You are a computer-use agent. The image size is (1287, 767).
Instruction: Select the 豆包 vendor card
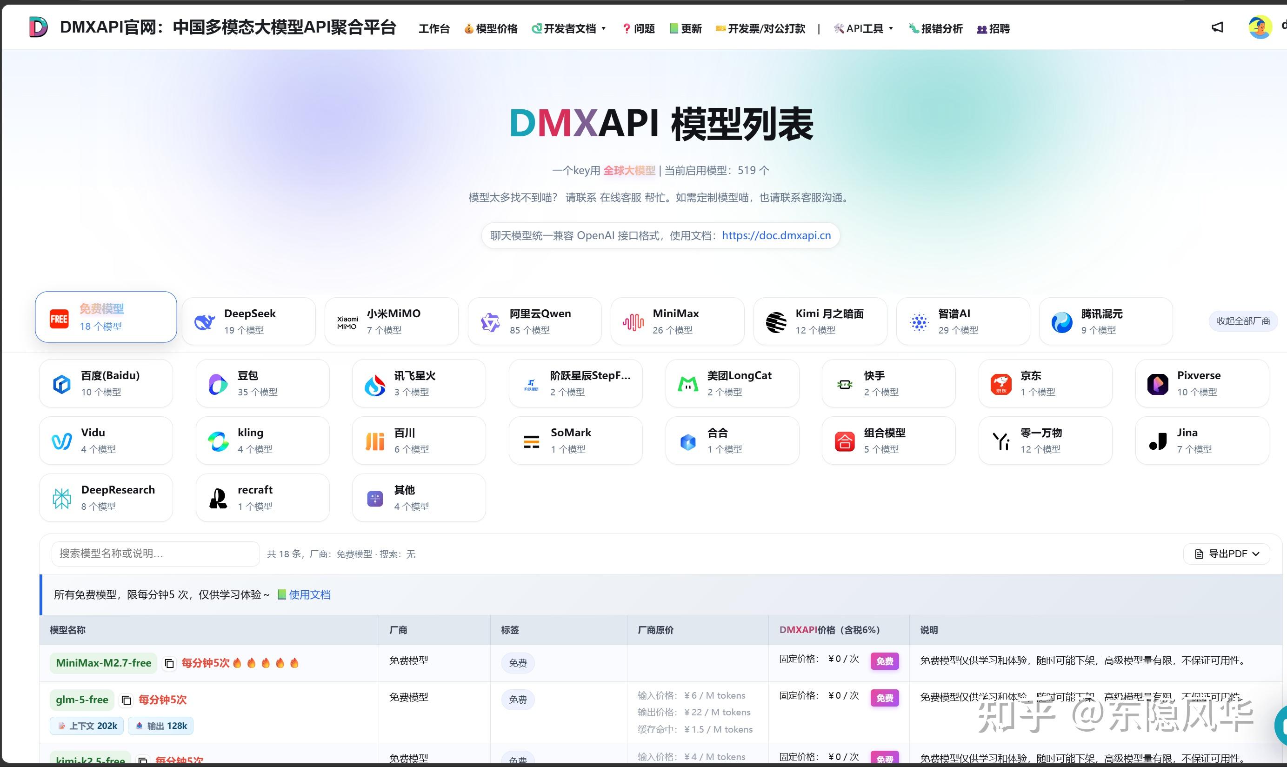[263, 383]
